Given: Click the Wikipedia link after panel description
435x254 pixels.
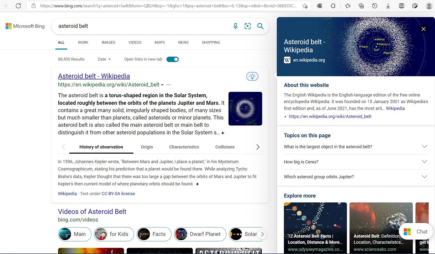Looking at the screenshot, I should click(395, 108).
